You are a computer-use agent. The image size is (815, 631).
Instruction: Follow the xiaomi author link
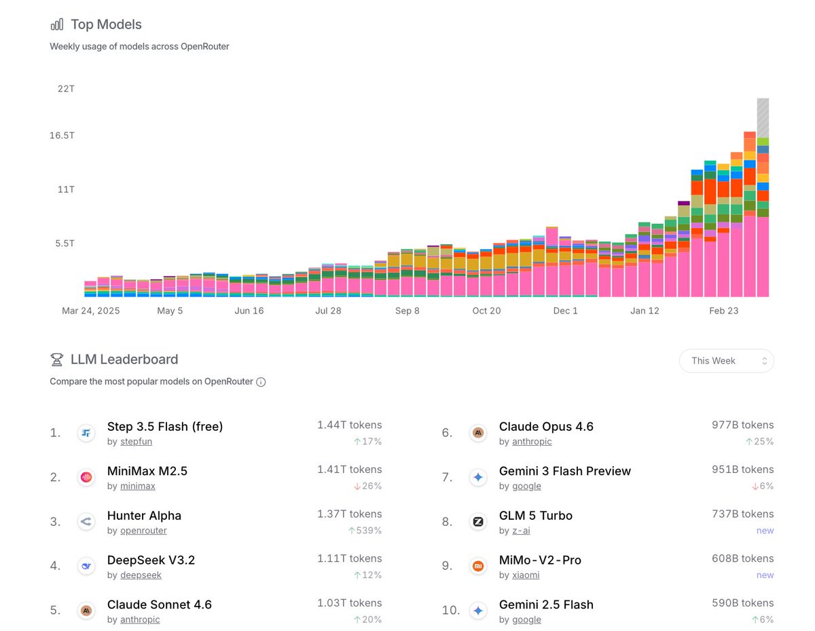526,575
